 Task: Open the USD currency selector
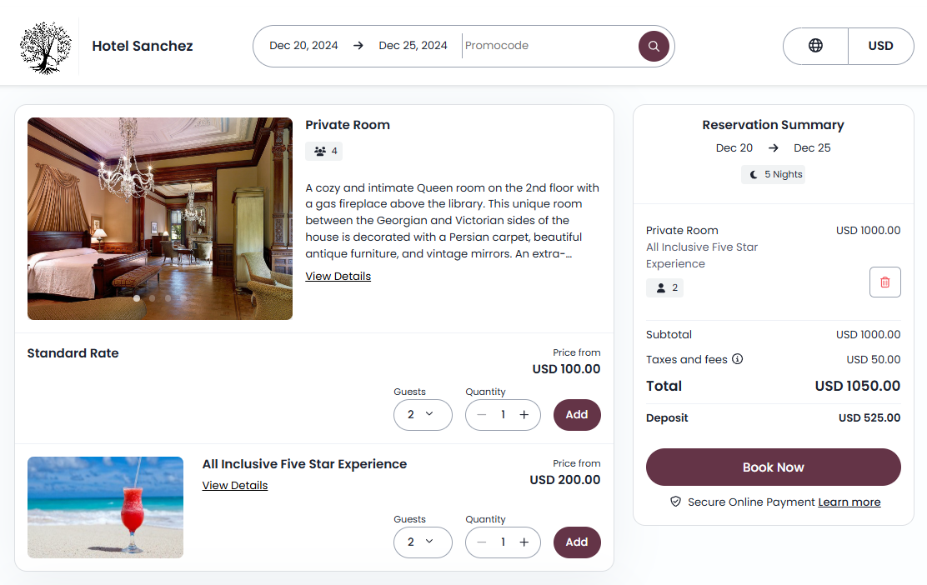point(880,46)
